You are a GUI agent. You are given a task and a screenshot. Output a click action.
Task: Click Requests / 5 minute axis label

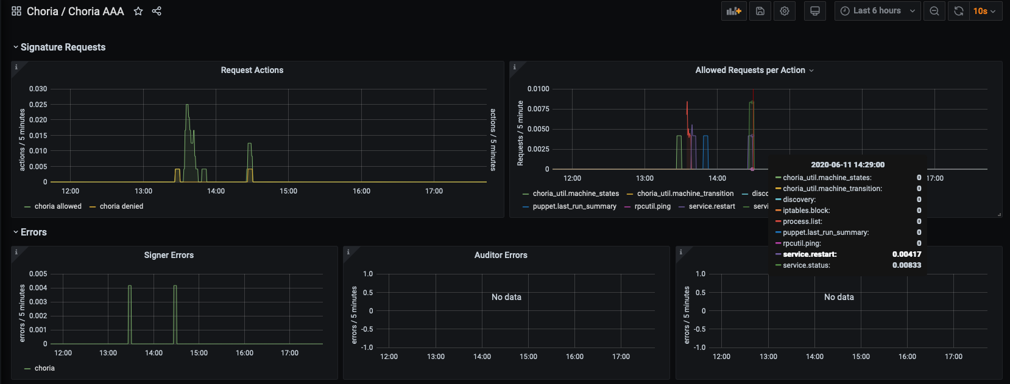[x=520, y=133]
